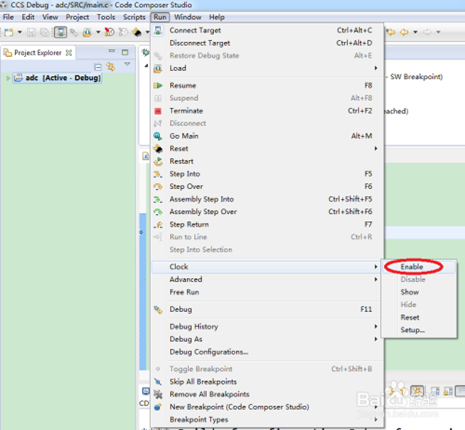Click the highlighted debug toolbar icon
The width and height of the screenshot is (465, 430).
coord(60,32)
